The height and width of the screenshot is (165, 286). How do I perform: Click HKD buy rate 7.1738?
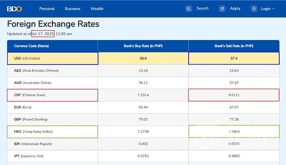point(143,132)
